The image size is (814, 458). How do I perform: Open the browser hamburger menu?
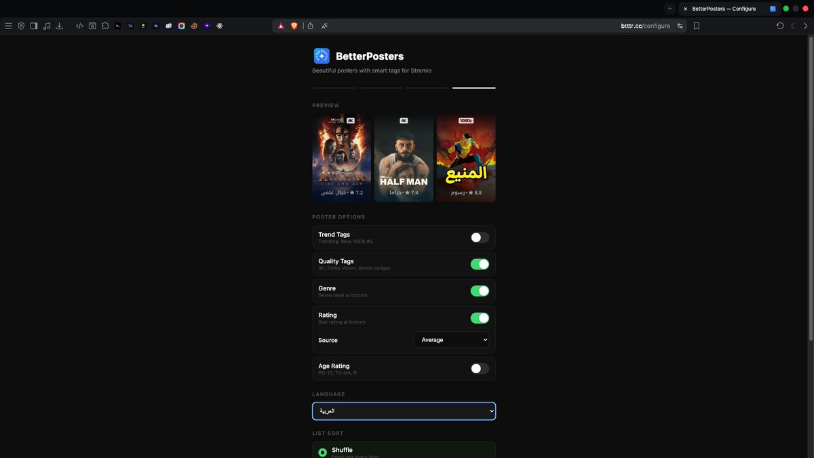(8, 26)
